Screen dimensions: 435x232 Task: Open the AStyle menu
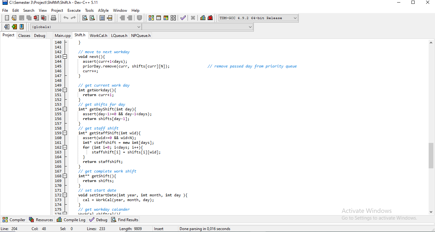tap(103, 11)
